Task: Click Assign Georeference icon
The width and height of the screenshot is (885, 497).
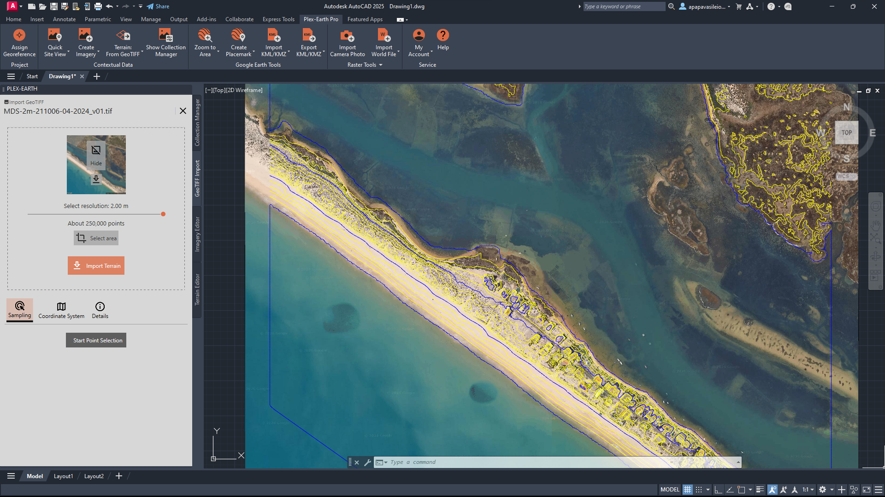Action: click(x=19, y=35)
